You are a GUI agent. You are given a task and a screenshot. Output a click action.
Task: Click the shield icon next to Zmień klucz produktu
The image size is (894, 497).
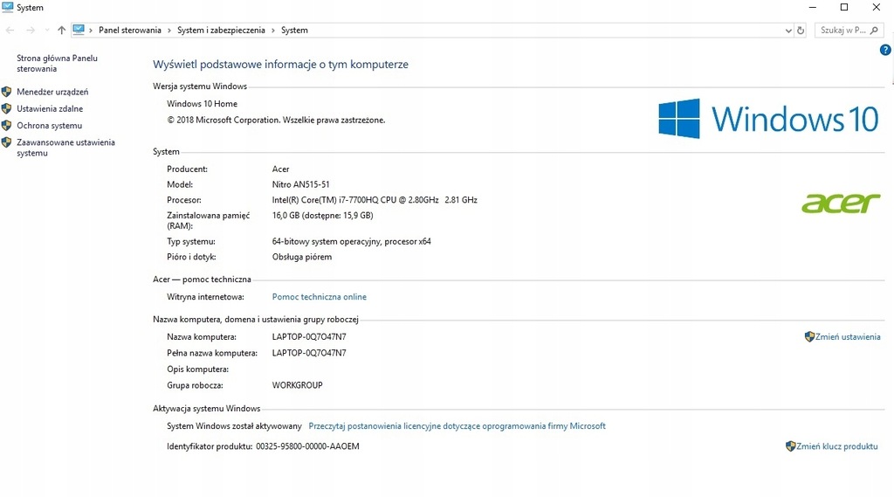pos(790,446)
